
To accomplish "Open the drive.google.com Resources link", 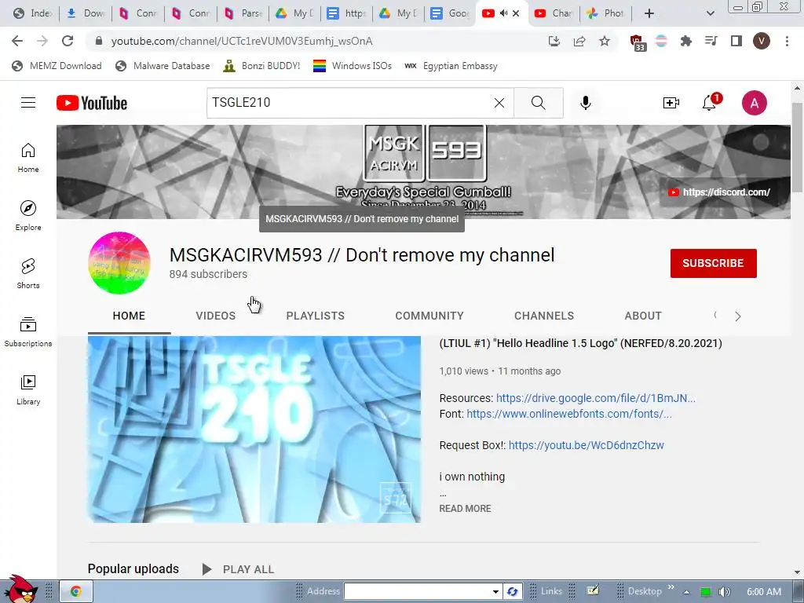I will [x=596, y=398].
